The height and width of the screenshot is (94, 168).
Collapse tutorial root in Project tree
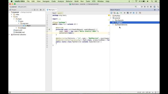[x=9, y=12]
